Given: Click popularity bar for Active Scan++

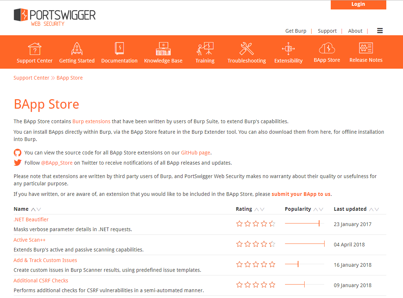Looking at the screenshot, I should (305, 244).
